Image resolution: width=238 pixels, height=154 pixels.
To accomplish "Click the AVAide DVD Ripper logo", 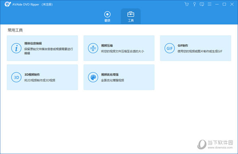I will pyautogui.click(x=8, y=4).
